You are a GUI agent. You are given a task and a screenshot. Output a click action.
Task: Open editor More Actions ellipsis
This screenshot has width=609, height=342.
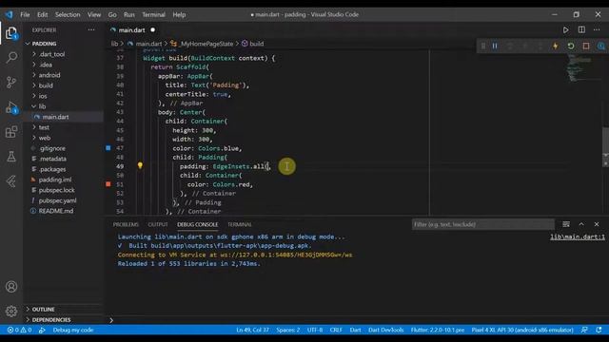pos(597,29)
